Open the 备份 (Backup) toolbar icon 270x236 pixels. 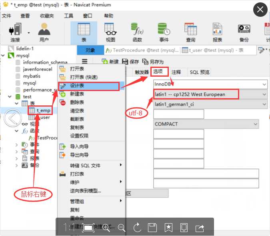(244, 32)
